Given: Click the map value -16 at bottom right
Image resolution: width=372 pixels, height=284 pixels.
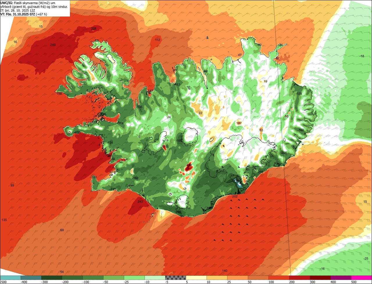Looking at the screenshot, I should tap(322, 269).
